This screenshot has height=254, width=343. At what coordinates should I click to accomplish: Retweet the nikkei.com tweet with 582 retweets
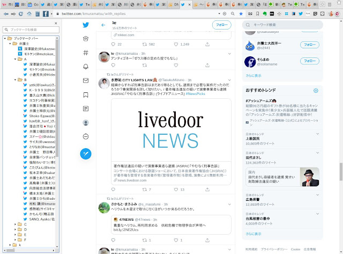[144, 44]
